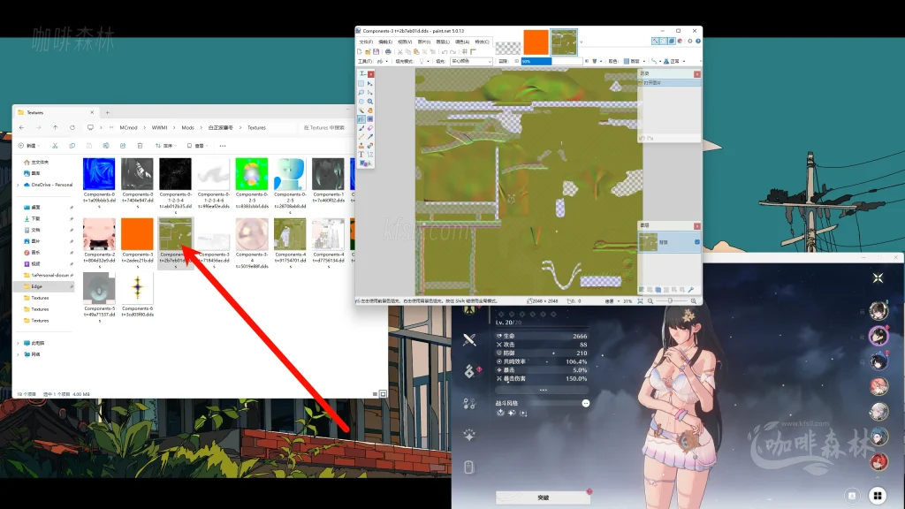Select the Lasso Select tool
The width and height of the screenshot is (905, 509).
pyautogui.click(x=361, y=92)
